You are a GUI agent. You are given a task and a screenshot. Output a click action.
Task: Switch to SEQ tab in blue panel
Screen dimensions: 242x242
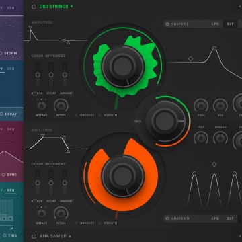coord(11,69)
